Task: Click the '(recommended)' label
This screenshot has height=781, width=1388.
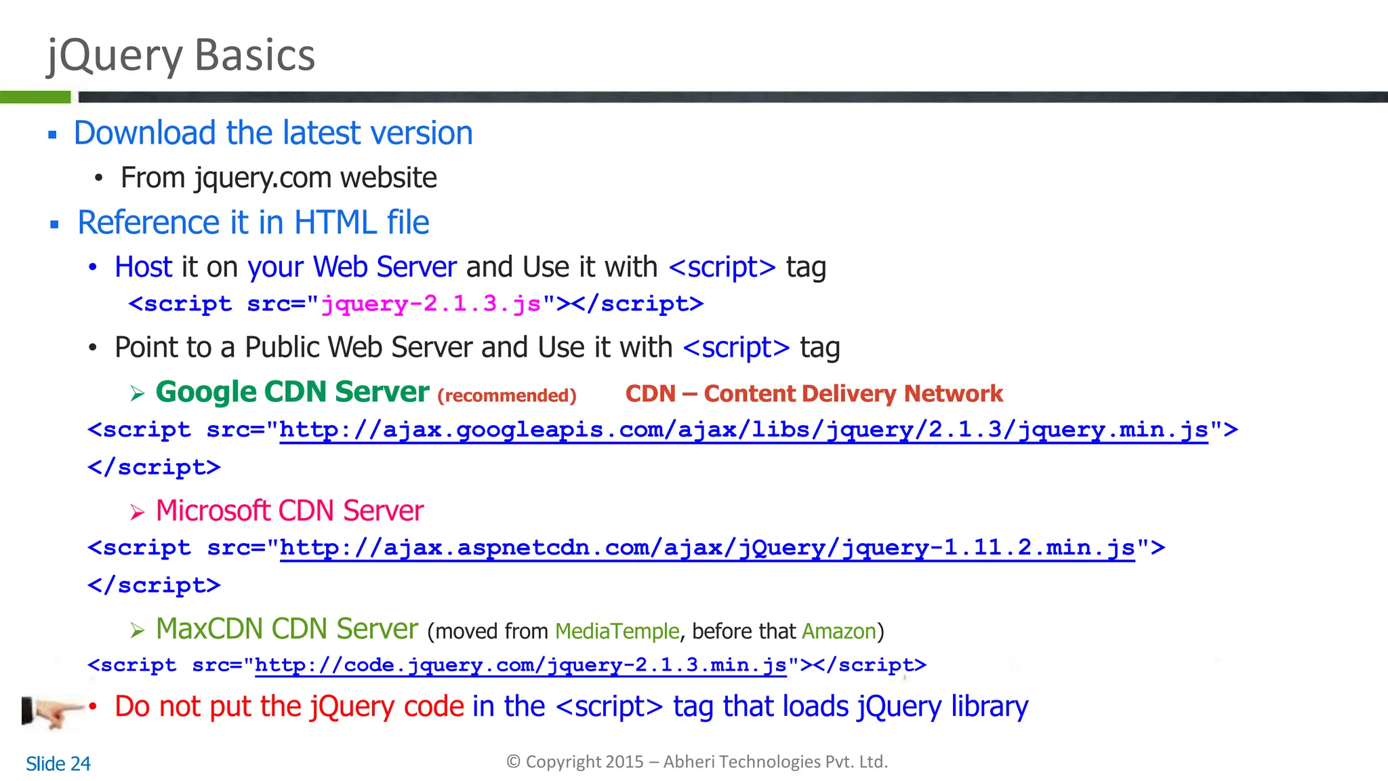Action: tap(507, 395)
